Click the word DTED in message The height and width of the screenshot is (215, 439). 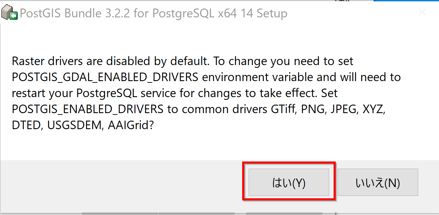coord(27,125)
